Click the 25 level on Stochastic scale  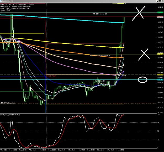(158, 140)
